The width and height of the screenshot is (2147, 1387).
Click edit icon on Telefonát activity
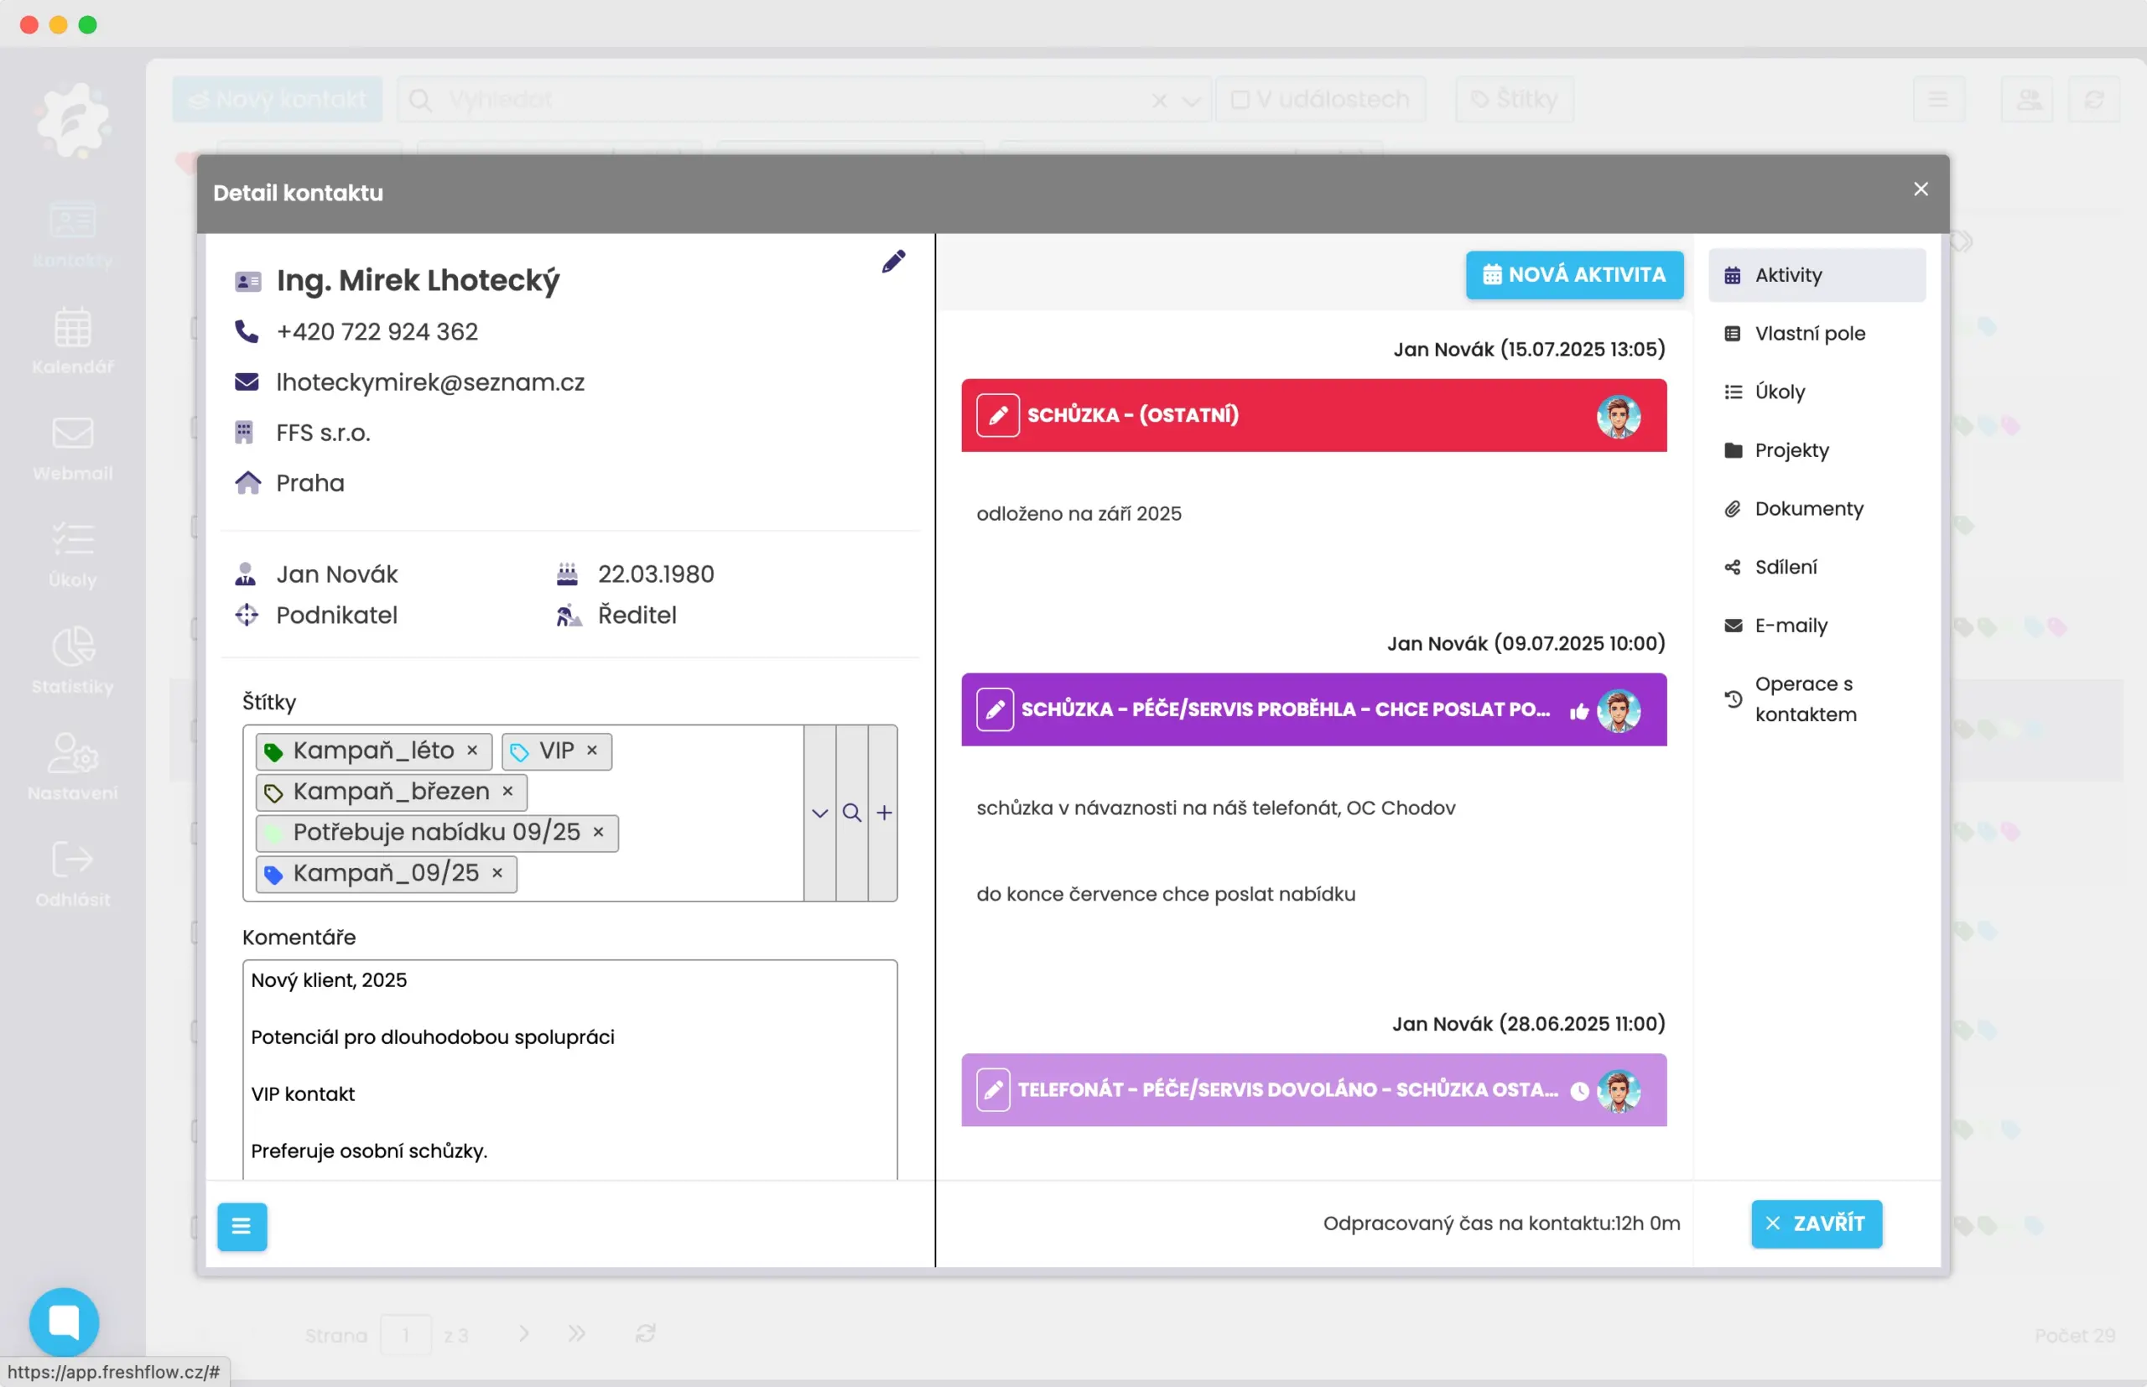pyautogui.click(x=992, y=1090)
